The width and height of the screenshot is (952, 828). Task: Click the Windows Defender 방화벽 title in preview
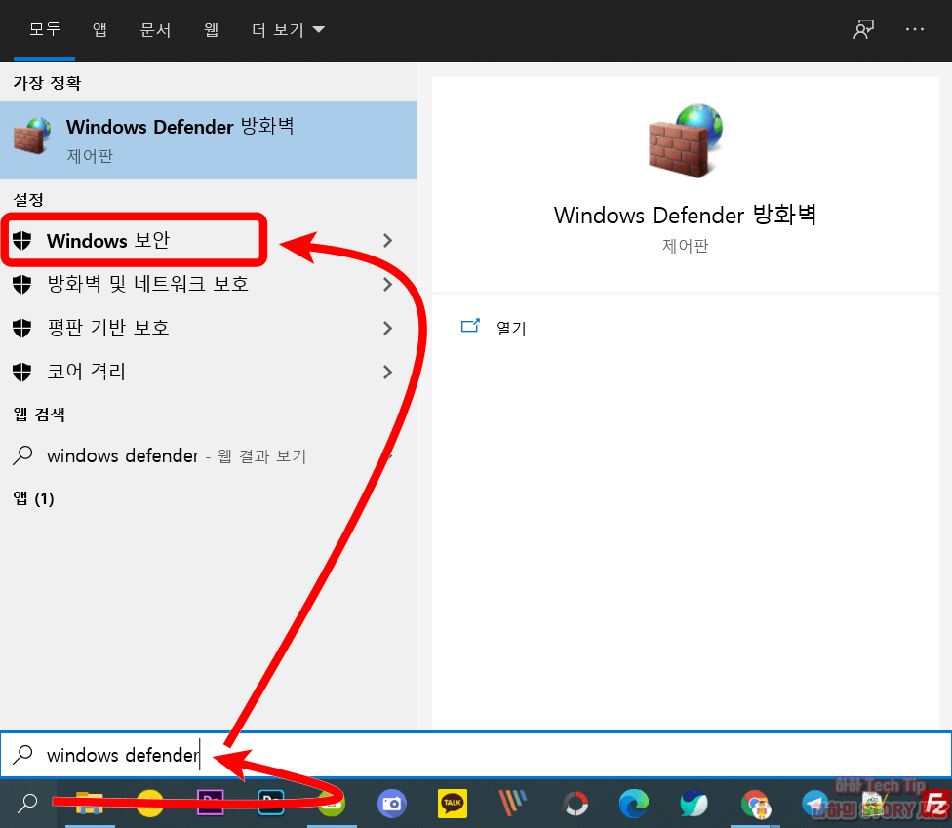(685, 215)
